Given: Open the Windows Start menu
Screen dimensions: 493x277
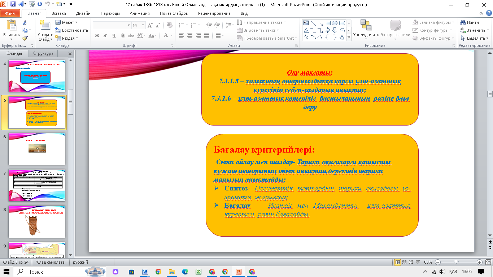Looking at the screenshot, I should (x=7, y=271).
